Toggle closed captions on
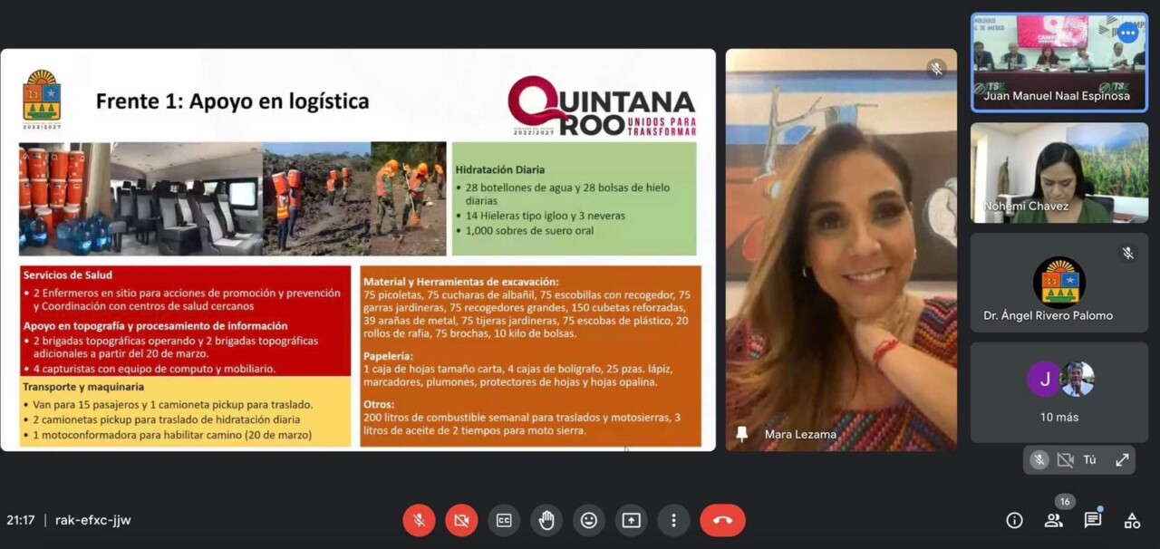This screenshot has height=549, width=1160. (504, 520)
